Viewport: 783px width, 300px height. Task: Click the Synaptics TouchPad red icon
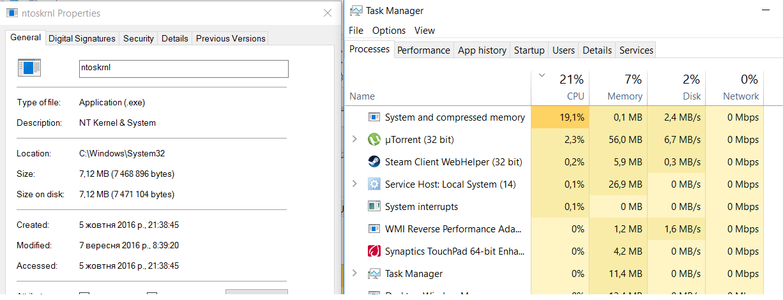pyautogui.click(x=374, y=251)
